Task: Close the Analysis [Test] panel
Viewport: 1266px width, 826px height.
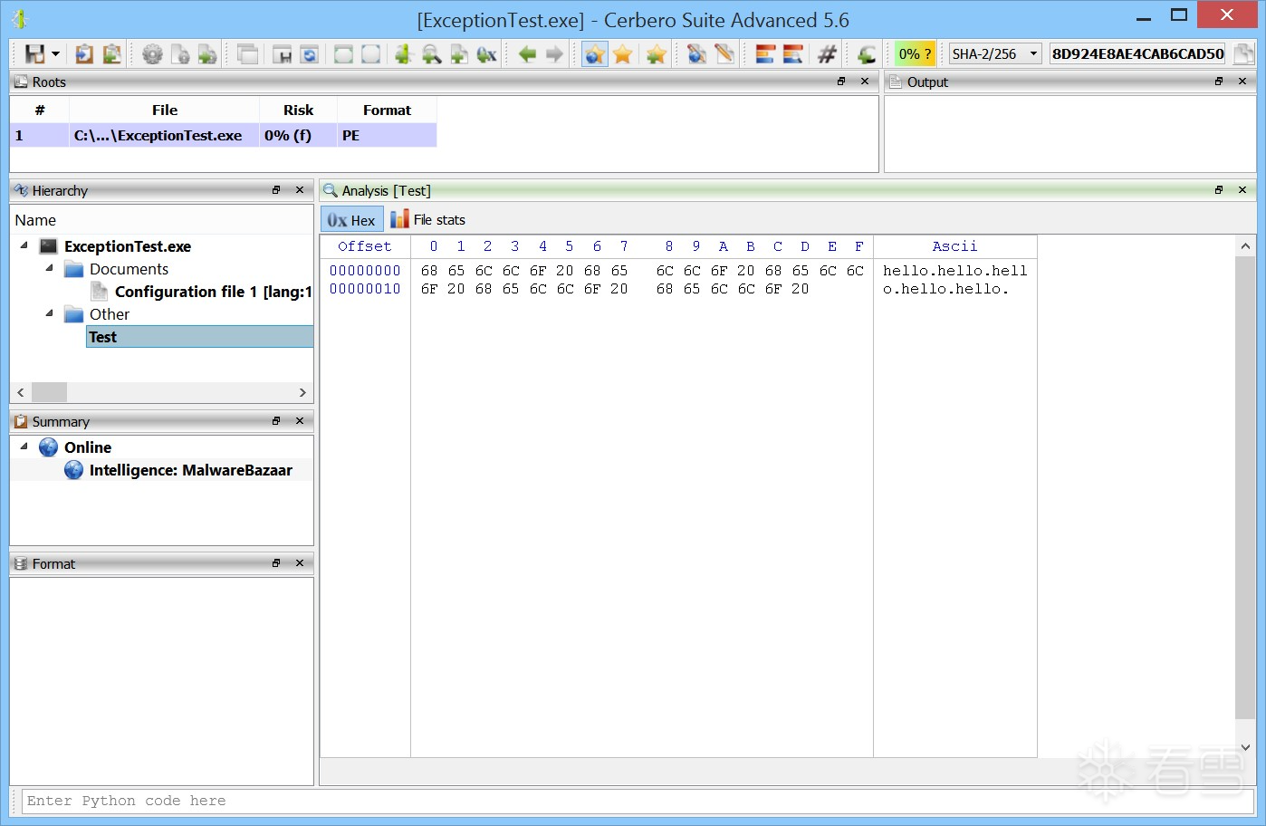Action: (1242, 190)
